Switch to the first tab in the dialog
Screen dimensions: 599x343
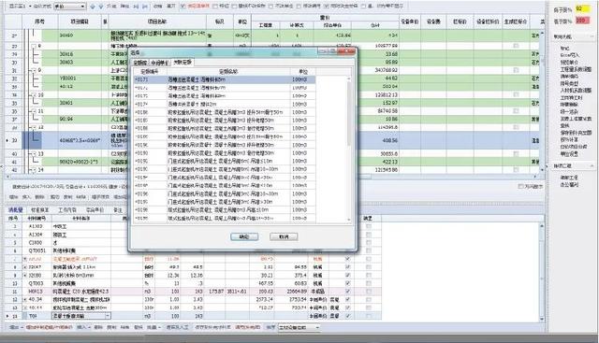coord(139,63)
